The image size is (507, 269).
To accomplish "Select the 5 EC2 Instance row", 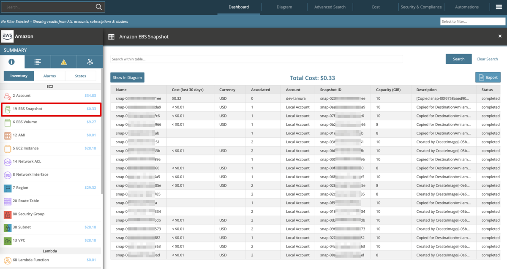I will click(51, 148).
